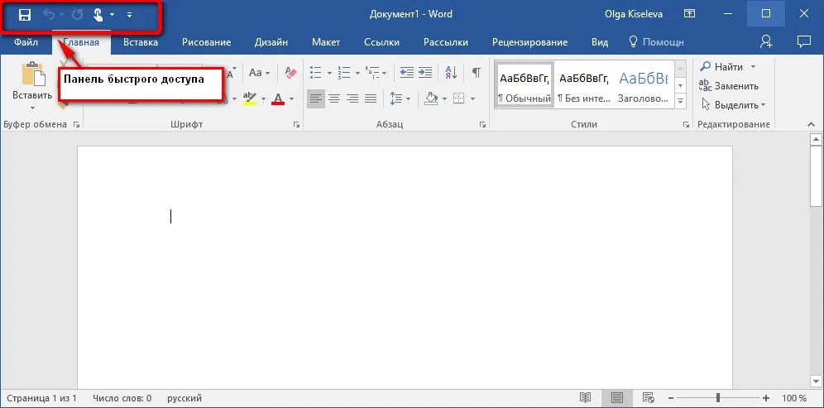Click the Borders icon
824x408 pixels.
tap(459, 98)
